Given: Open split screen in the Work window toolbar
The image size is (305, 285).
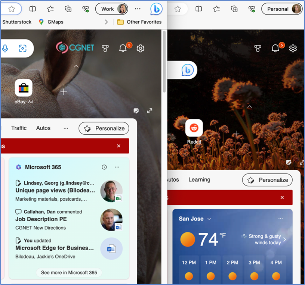Looking at the screenshot, I should click(33, 9).
